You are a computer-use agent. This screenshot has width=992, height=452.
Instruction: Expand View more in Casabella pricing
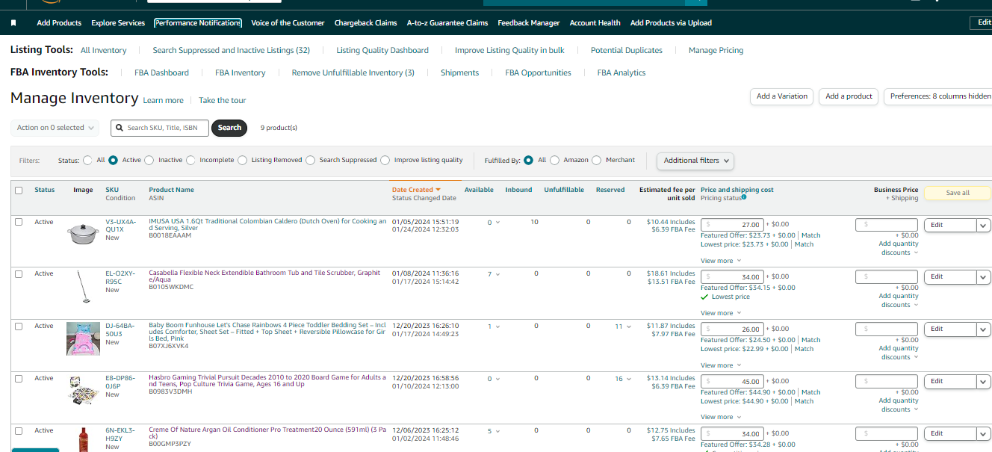(x=721, y=313)
